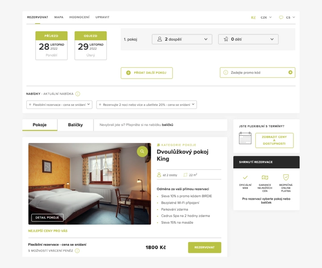This screenshot has height=268, width=322.
Task: Select the Flexibilní rezervace offer option
Action: 59,105
